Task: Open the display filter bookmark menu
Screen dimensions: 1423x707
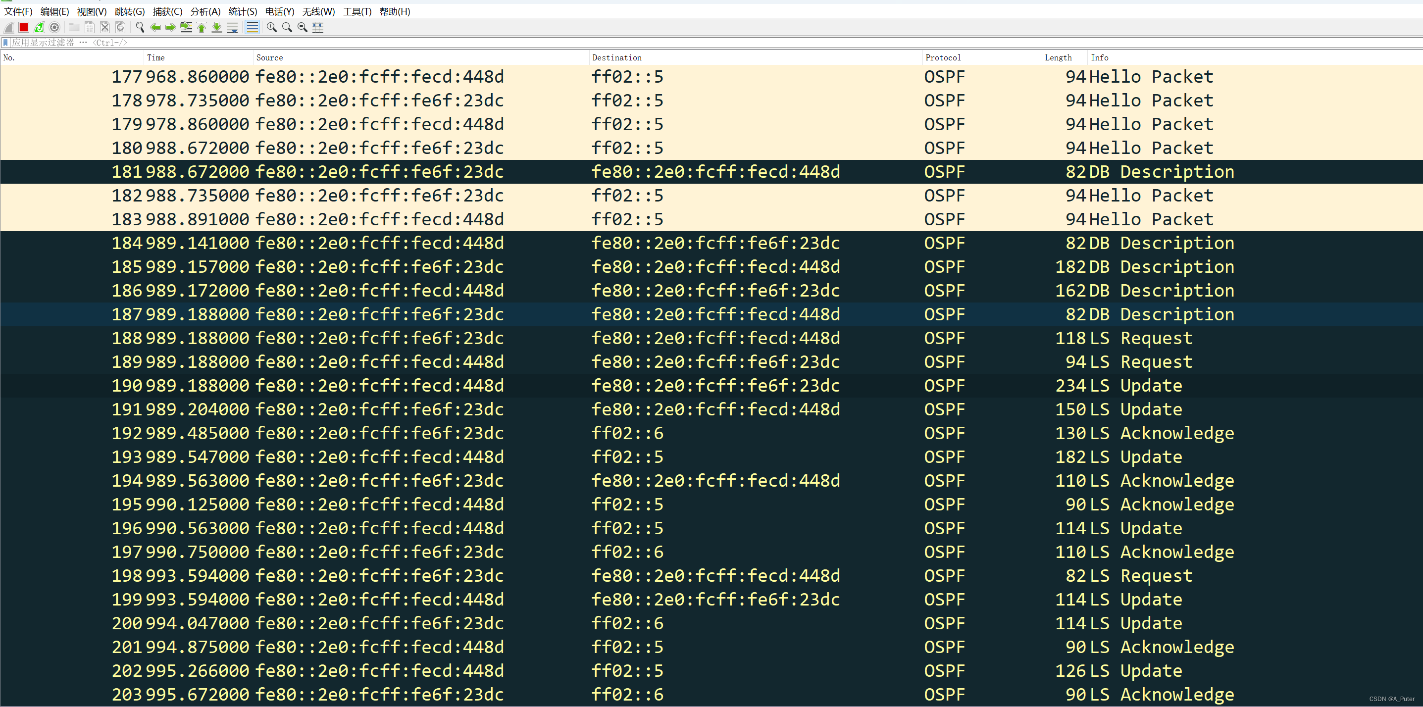Action: point(5,43)
